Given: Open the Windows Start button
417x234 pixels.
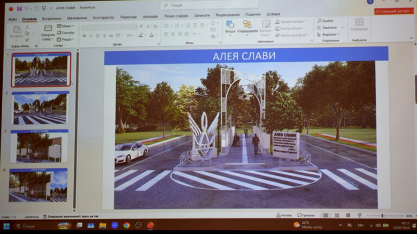Looking at the screenshot, I should [7, 226].
